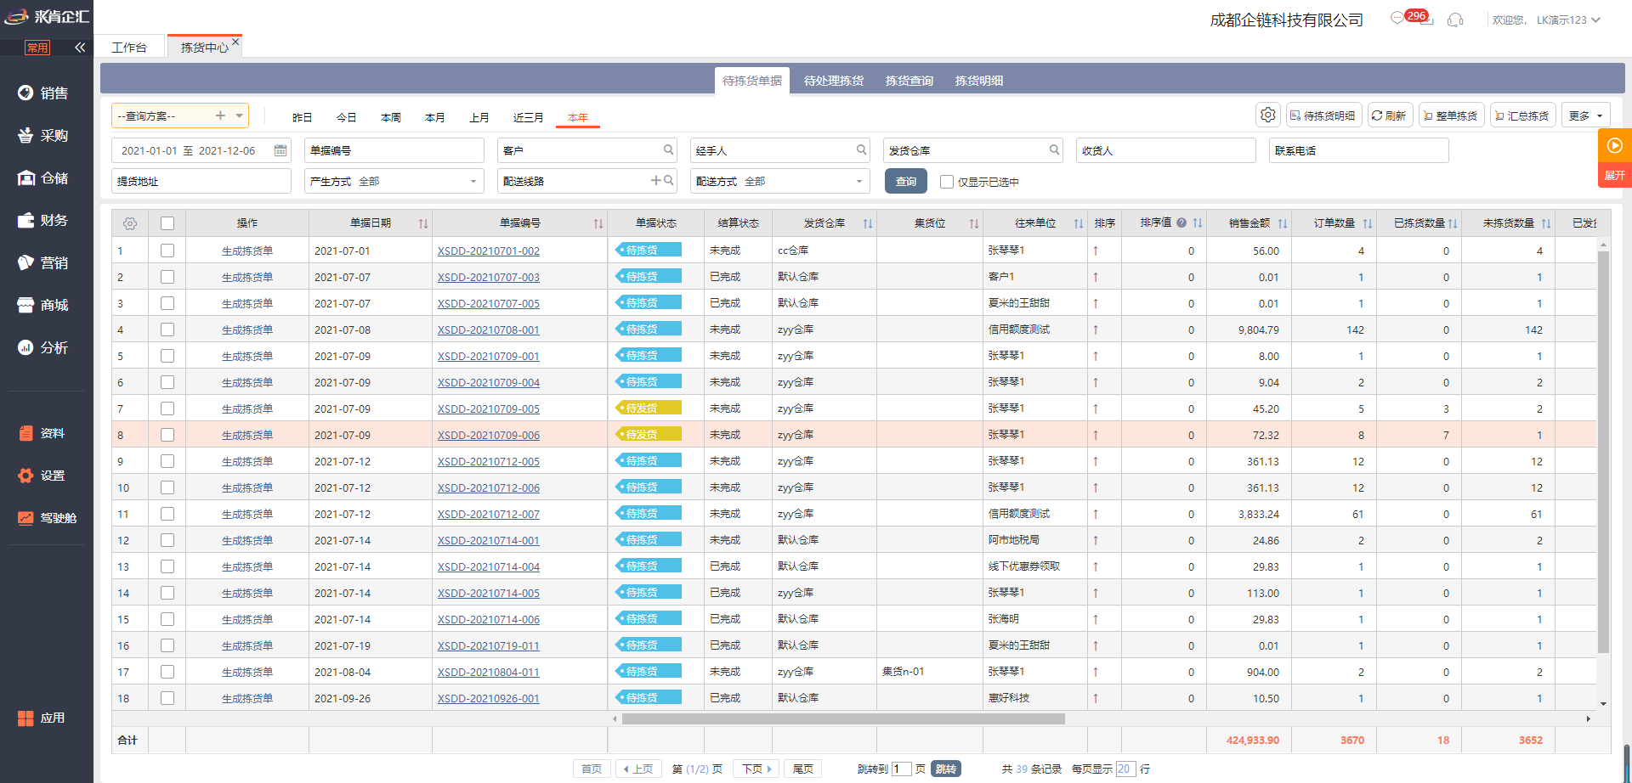Open the 驾驶舱 dashboard icon

(26, 517)
